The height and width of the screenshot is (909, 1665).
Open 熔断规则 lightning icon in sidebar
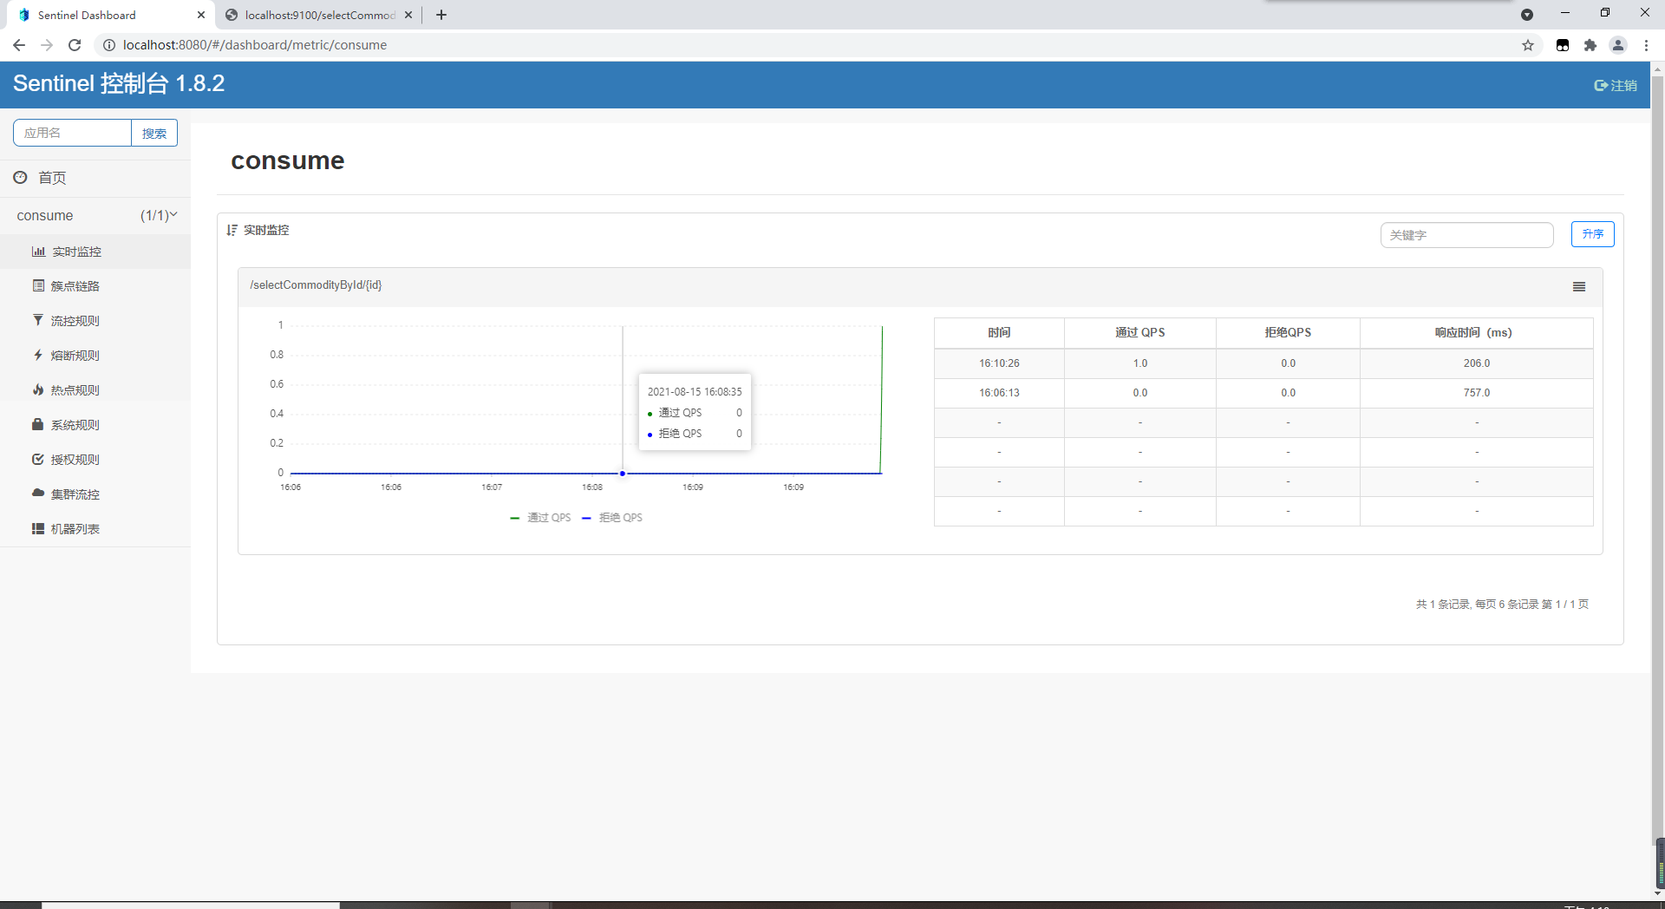coord(38,355)
